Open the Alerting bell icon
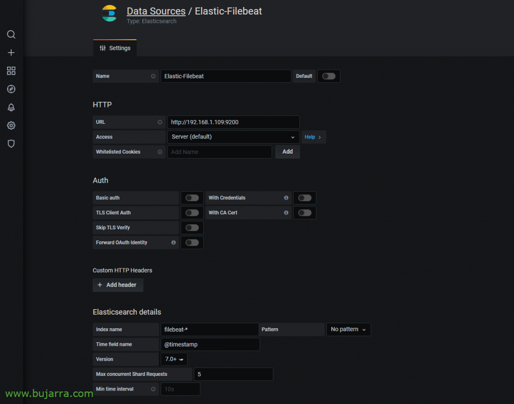Image resolution: width=514 pixels, height=404 pixels. click(x=11, y=107)
